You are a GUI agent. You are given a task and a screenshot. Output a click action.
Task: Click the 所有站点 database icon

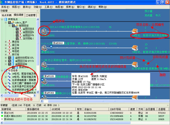[x=6, y=19]
